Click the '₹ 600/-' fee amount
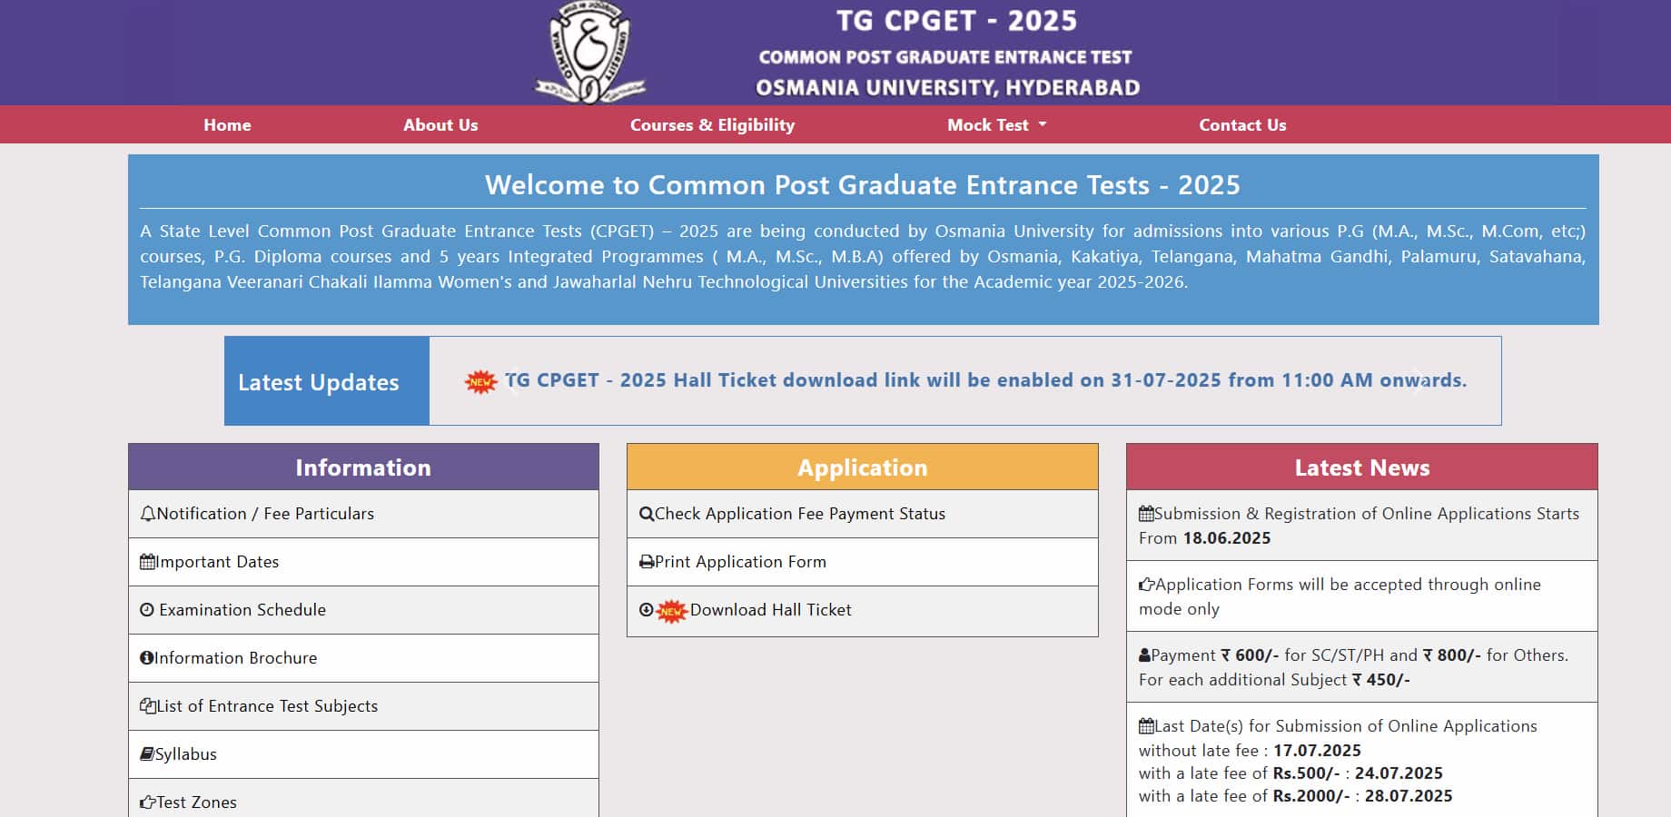 1250,655
